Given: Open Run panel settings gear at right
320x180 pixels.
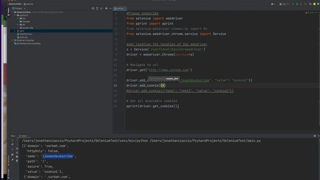Looking at the screenshot, I should (x=314, y=135).
